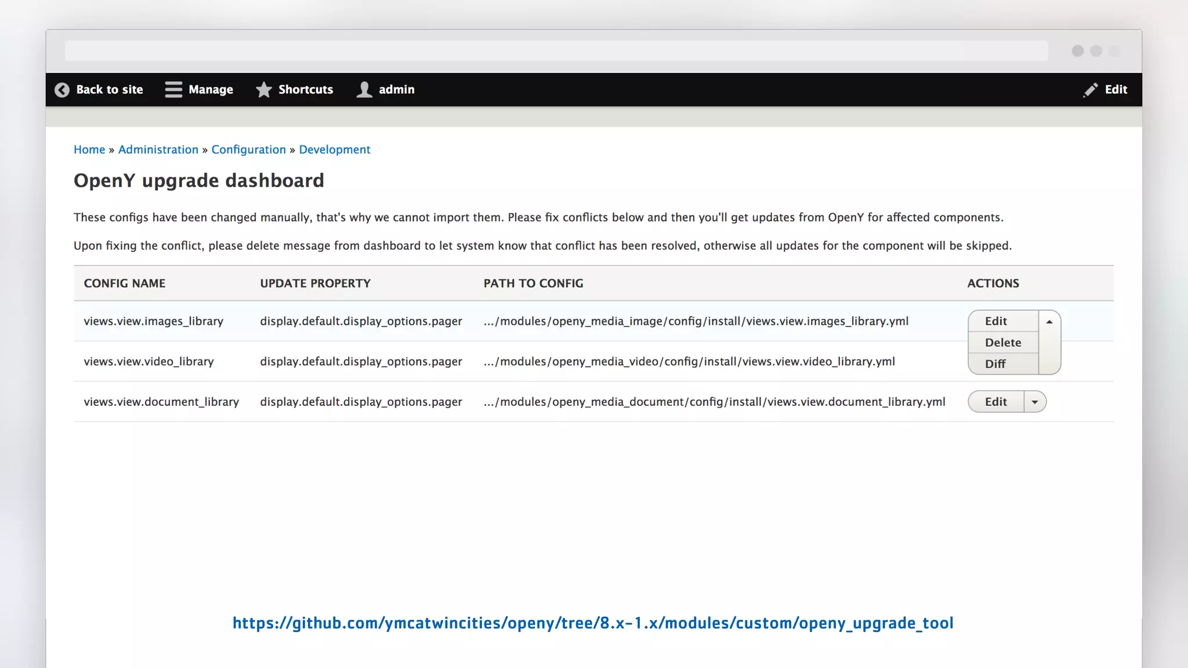
Task: Click the pencil Edit icon in toolbar
Action: click(1091, 90)
